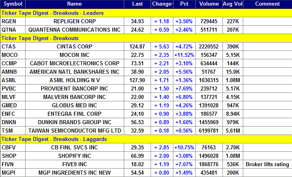Select the Breakouts - Laggards group row
The width and height of the screenshot is (292, 177).
(146, 139)
